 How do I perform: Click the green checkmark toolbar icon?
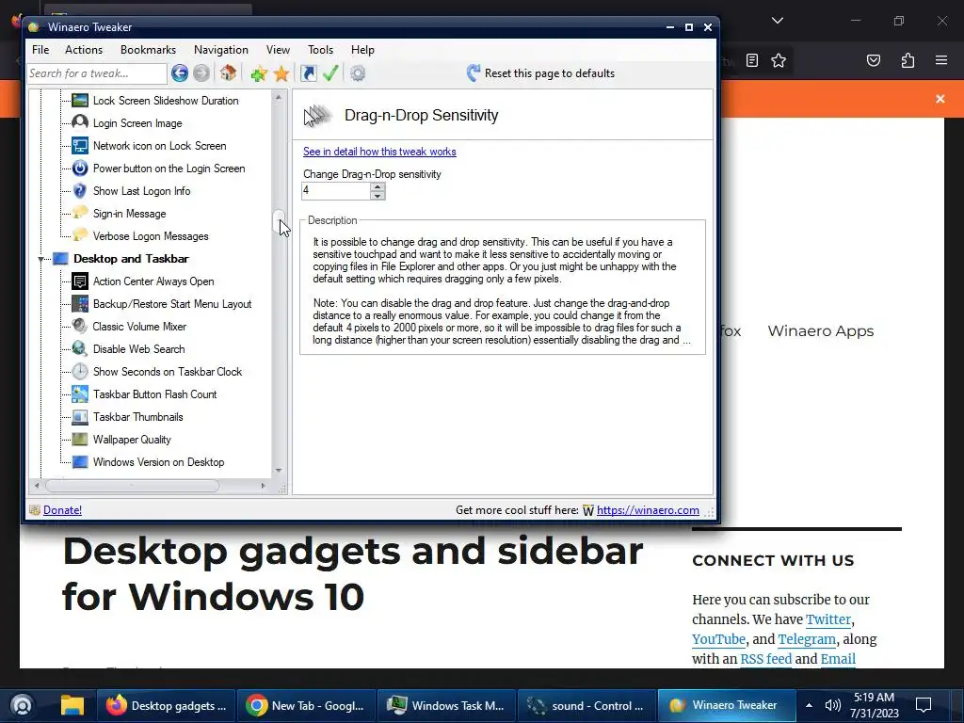(x=330, y=73)
